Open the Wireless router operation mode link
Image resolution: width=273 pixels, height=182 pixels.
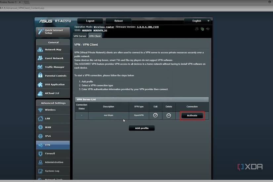pos(104,27)
